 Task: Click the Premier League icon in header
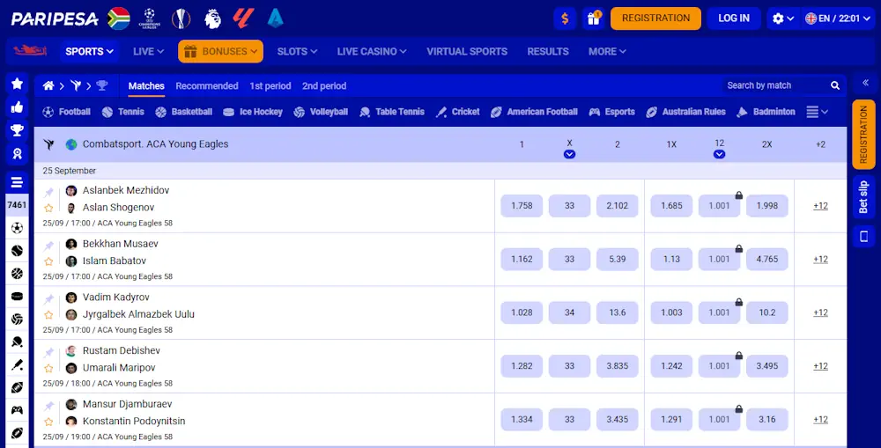[x=212, y=18]
